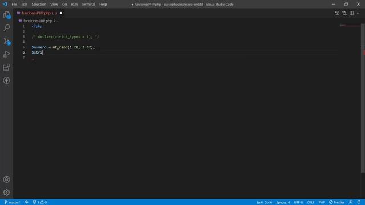
Task: Open the Accounts menu
Action: (6, 179)
